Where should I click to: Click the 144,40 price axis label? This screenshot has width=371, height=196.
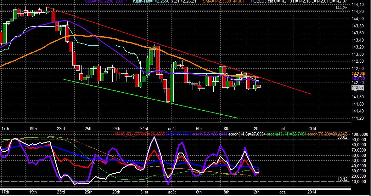point(358,4)
